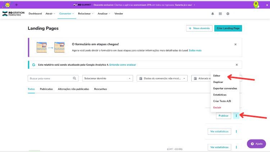This screenshot has width=270, height=152.
Task: Click the plus icon in Novo domínio
Action: tap(190, 28)
